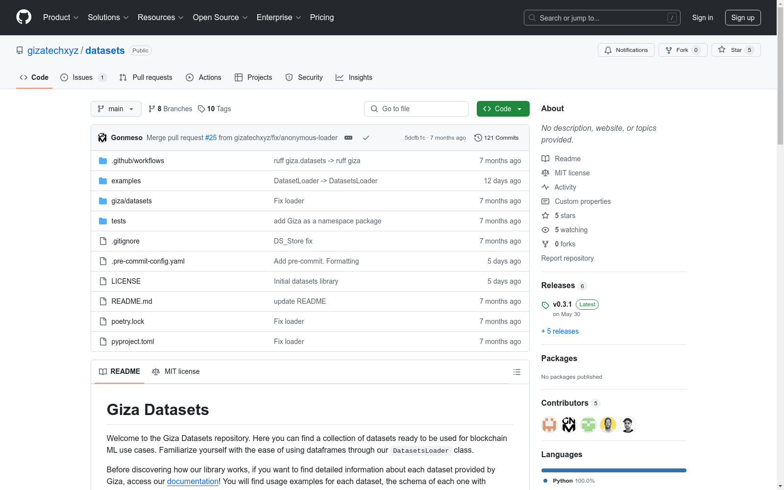The image size is (784, 490).
Task: Click the pulse icon beside Activity
Action: (545, 187)
